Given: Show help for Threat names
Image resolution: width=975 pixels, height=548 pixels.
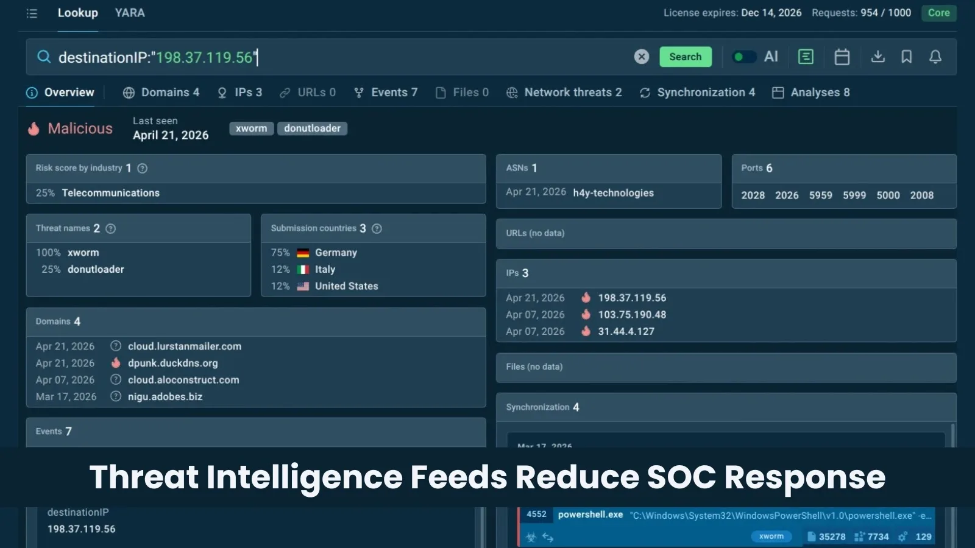Looking at the screenshot, I should pyautogui.click(x=110, y=228).
